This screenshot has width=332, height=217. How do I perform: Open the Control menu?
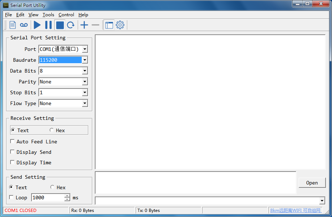coord(66,15)
